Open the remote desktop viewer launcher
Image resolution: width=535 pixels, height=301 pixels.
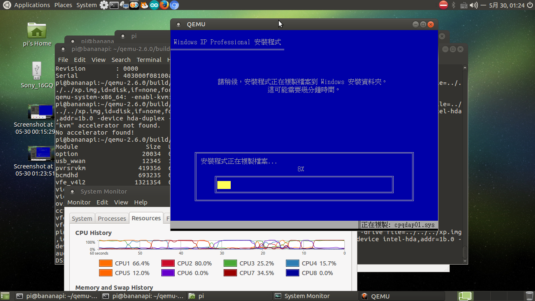(124, 5)
